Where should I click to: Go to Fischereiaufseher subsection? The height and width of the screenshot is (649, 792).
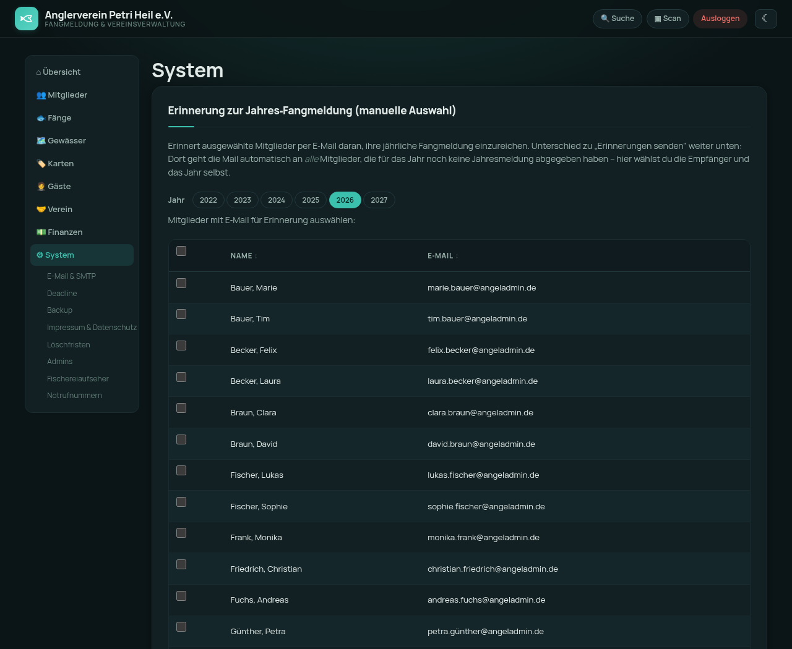tap(78, 379)
